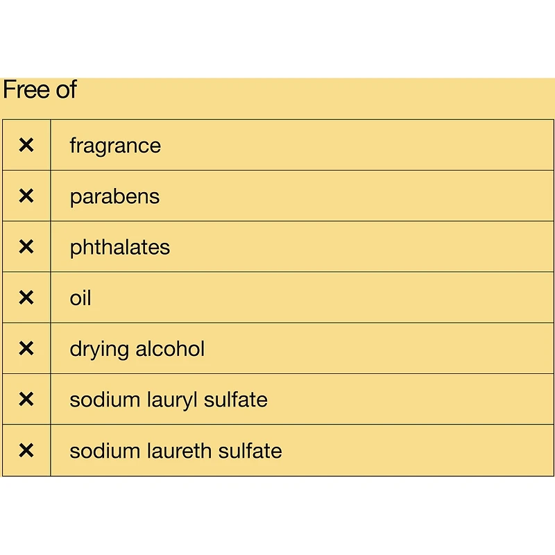Click the "parabens" text
555x555 pixels.
[x=114, y=197]
